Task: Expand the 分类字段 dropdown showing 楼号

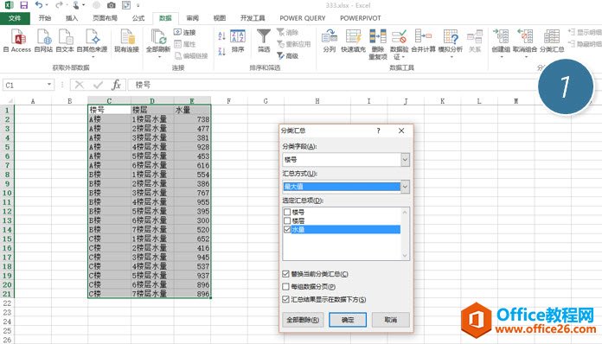Action: pyautogui.click(x=405, y=160)
